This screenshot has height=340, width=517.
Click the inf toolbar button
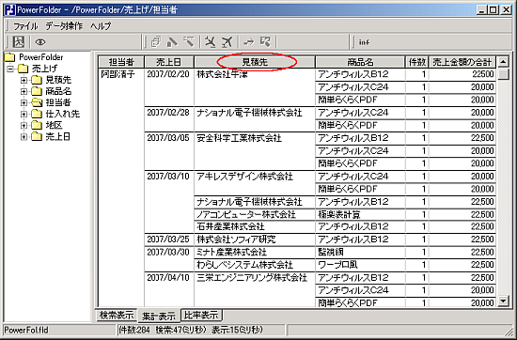364,42
